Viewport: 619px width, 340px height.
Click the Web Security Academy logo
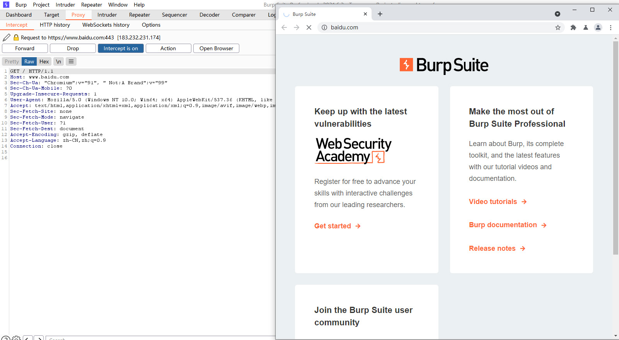[x=353, y=150]
